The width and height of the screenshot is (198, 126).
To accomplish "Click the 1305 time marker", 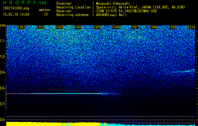I will [x=97, y=27].
